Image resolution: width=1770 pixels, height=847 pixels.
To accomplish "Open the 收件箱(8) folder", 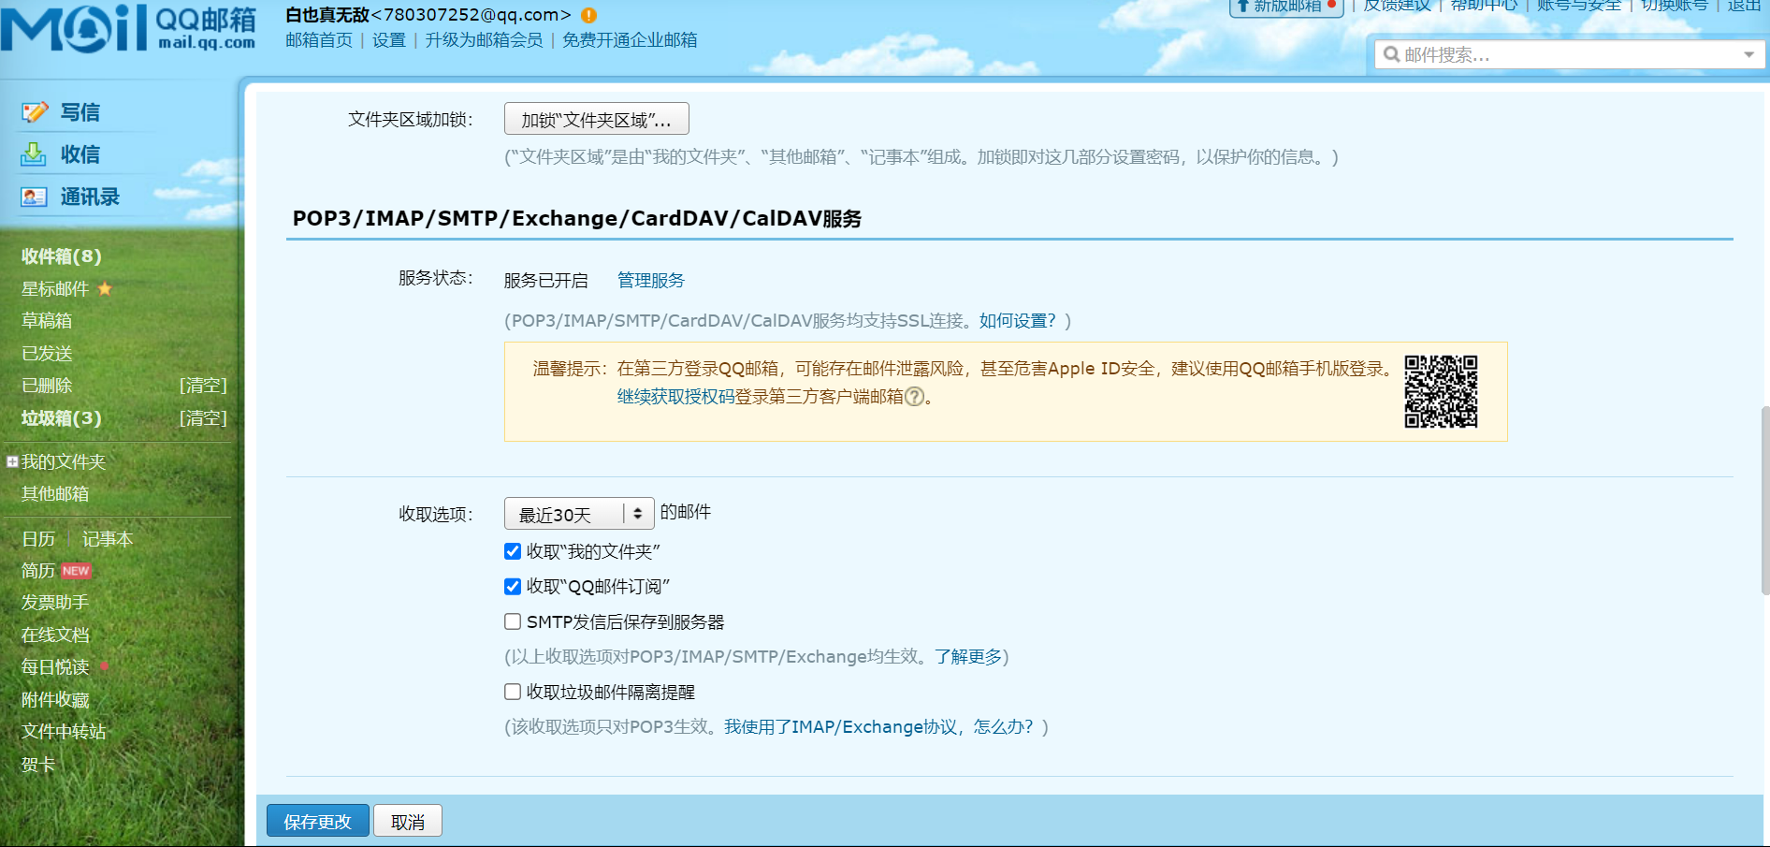I will click(x=62, y=256).
